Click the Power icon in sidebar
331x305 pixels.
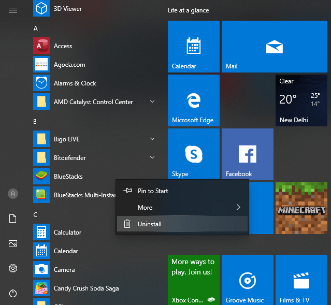click(13, 293)
